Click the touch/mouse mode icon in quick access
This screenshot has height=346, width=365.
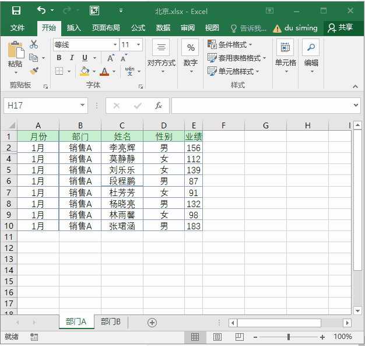[94, 11]
